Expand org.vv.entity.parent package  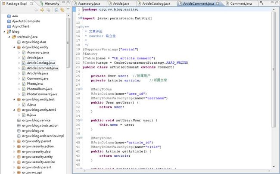(x=14, y=141)
